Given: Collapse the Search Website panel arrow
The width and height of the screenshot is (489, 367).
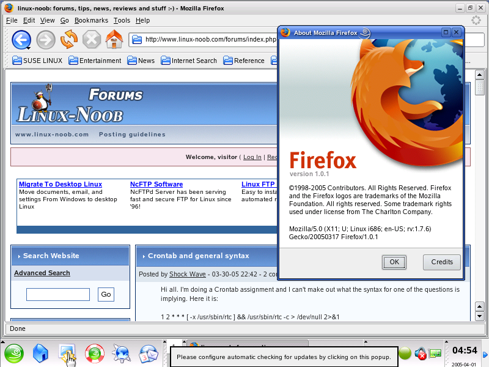Looking at the screenshot, I should click(x=19, y=256).
